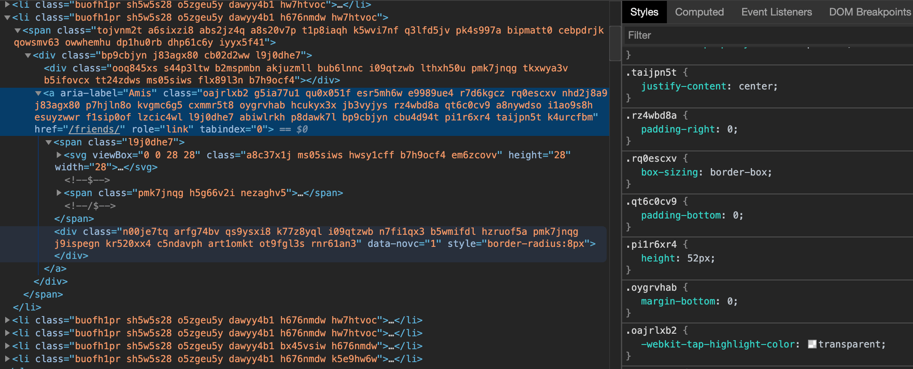Collapse the div bp9cbjyn j83agx80 node
Viewport: 913px width, 369px height.
(28, 55)
